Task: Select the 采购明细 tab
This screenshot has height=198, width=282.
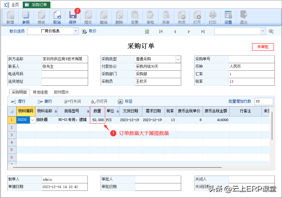Action: [19, 92]
